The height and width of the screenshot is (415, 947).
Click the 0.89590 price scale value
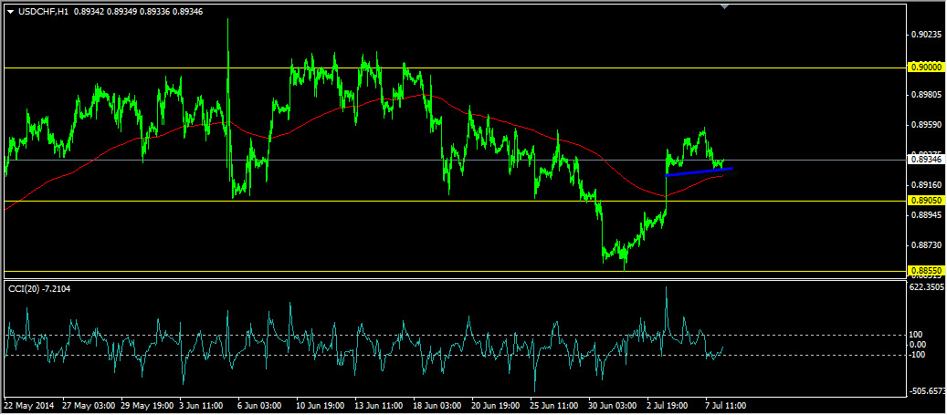927,125
